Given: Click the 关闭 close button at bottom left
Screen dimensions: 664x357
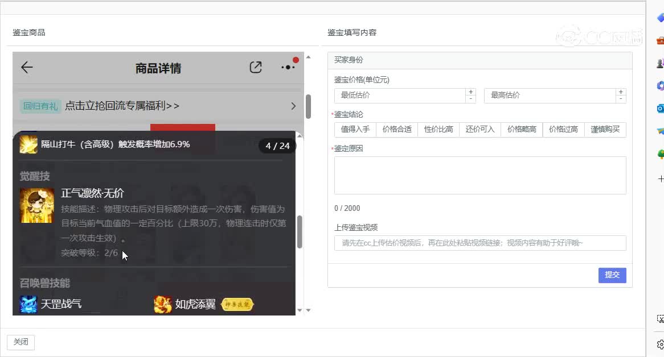Looking at the screenshot, I should (21, 342).
